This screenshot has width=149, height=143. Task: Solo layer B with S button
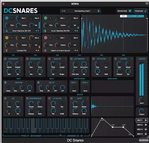click(x=51, y=18)
